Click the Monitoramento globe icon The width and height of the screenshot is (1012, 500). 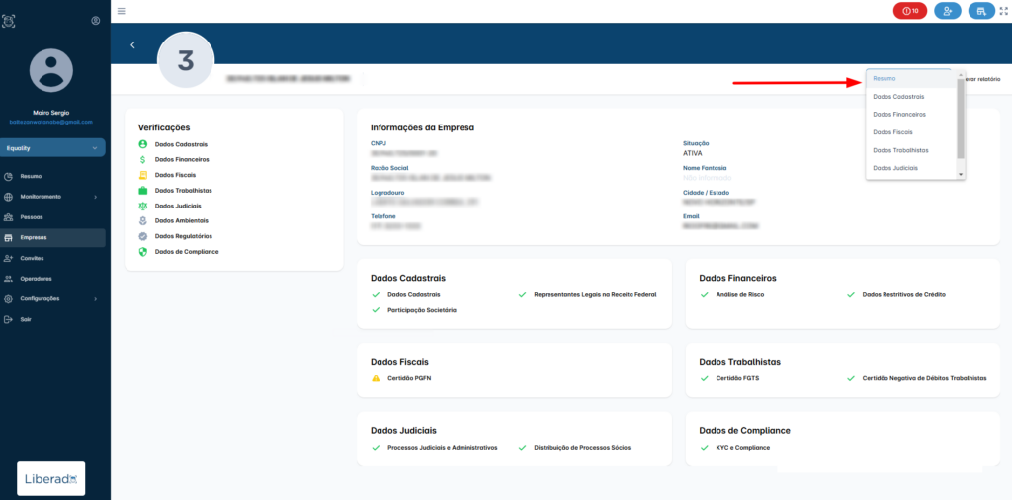(x=8, y=197)
